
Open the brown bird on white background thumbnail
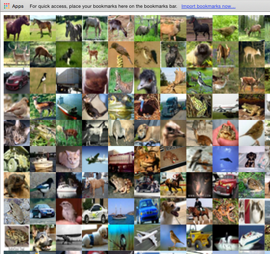click(252, 133)
